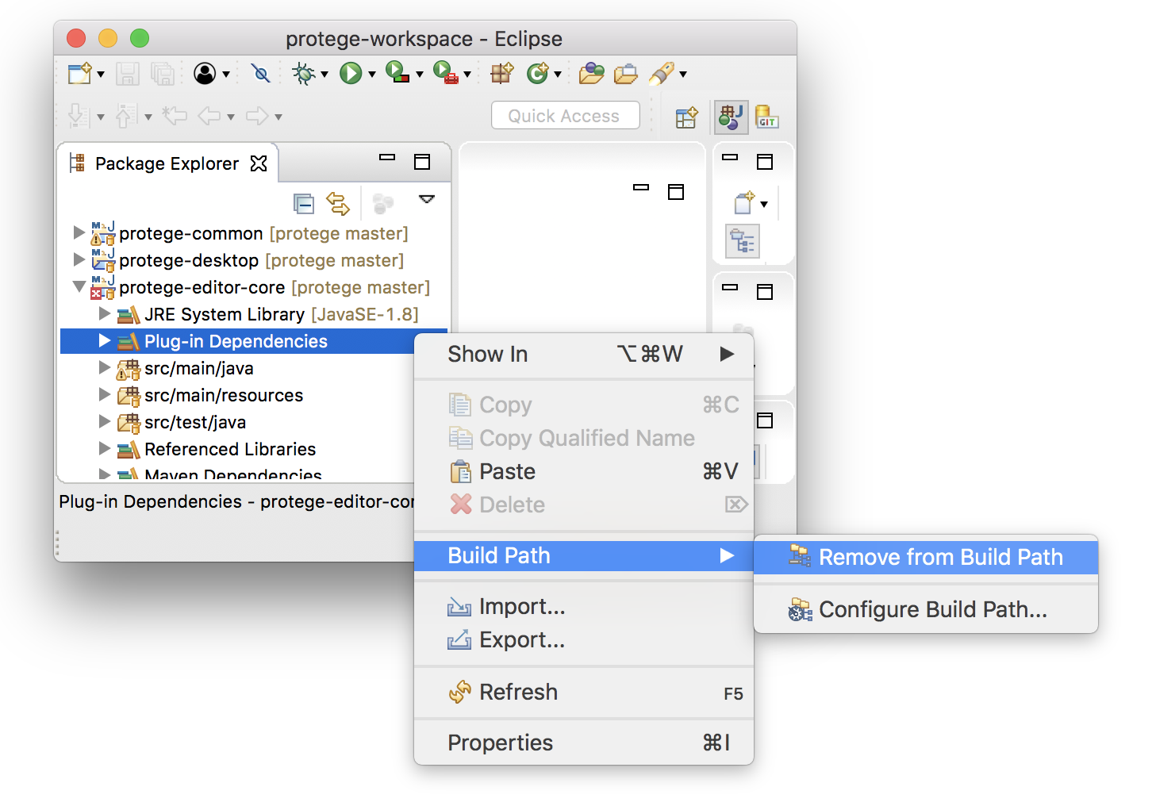Choose Paste from context menu
The height and width of the screenshot is (806, 1152).
pyautogui.click(x=584, y=472)
